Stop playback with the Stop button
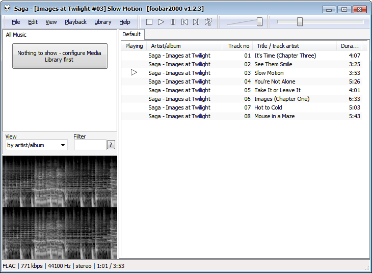372x273 pixels. click(149, 22)
